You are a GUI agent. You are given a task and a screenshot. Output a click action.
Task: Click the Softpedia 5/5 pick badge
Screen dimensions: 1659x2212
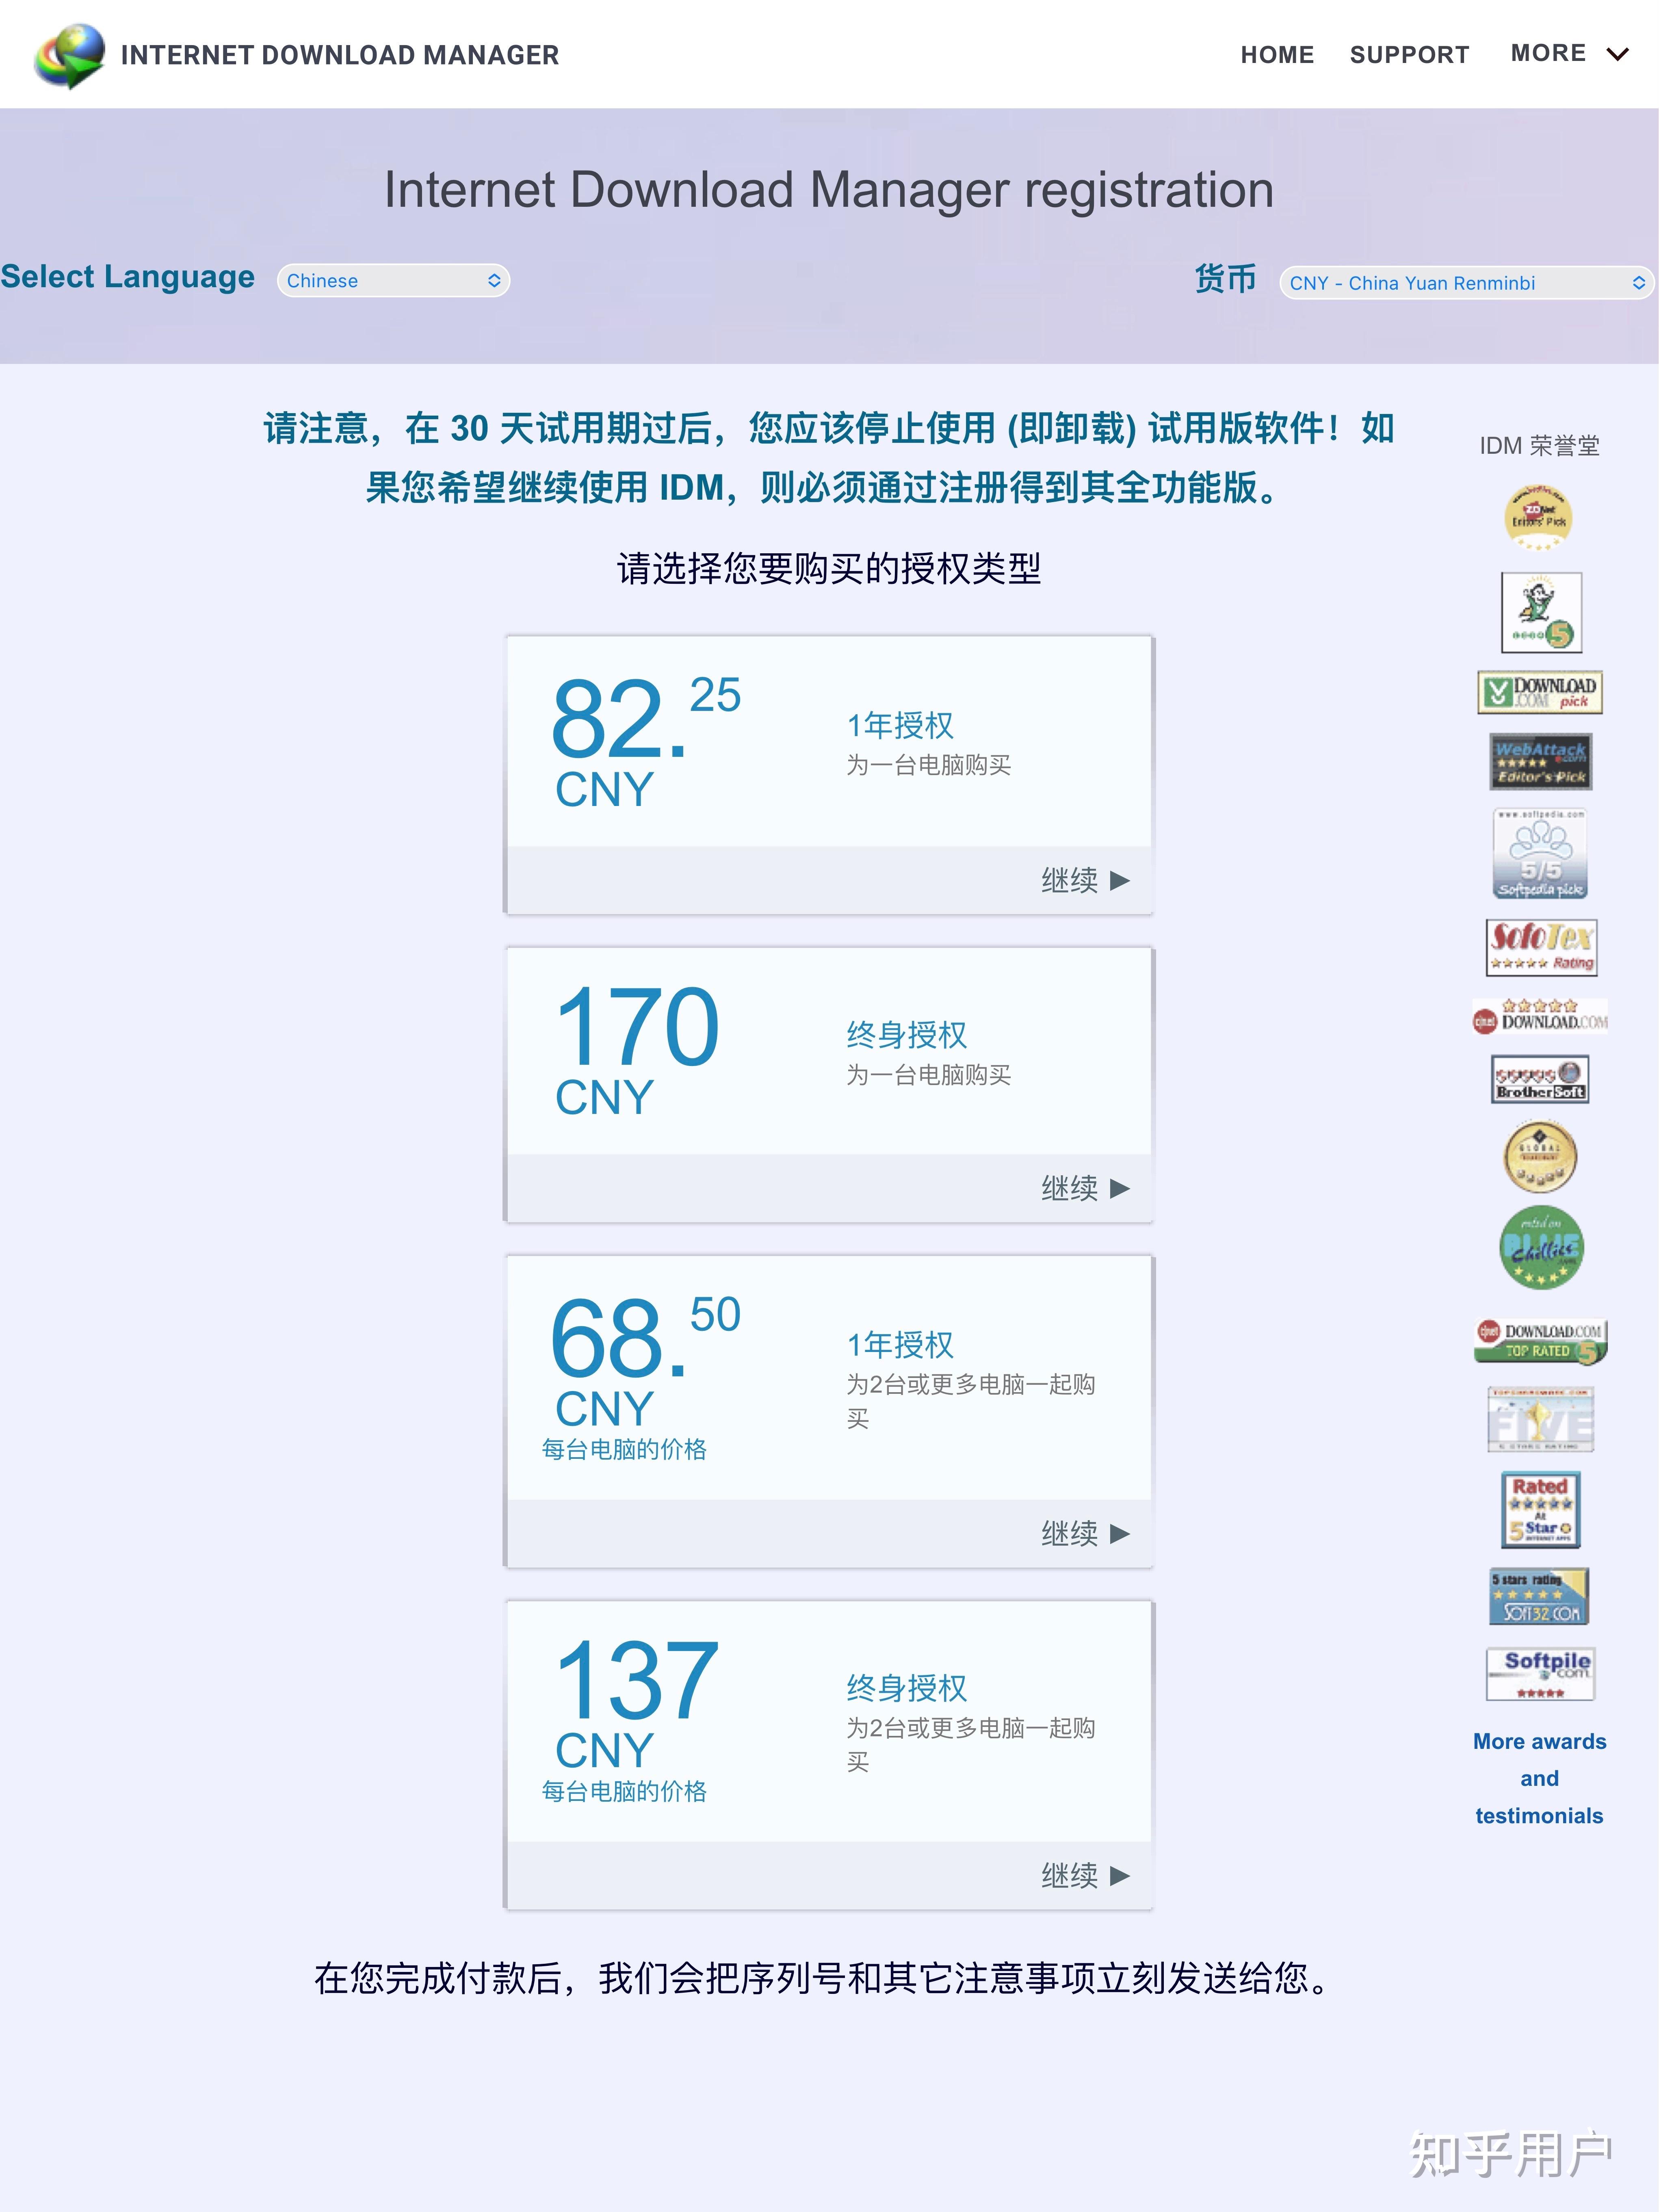coord(1540,853)
